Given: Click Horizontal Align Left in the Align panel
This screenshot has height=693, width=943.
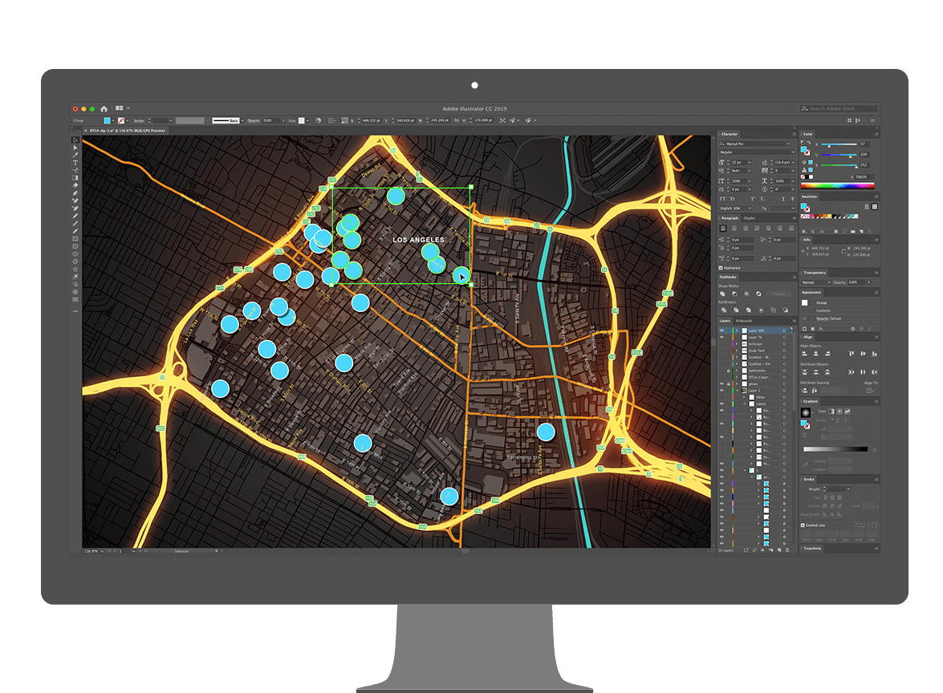Looking at the screenshot, I should tap(805, 354).
